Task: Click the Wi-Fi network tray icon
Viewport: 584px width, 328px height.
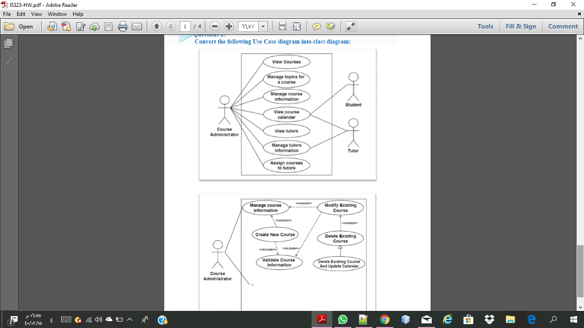Action: [88, 319]
